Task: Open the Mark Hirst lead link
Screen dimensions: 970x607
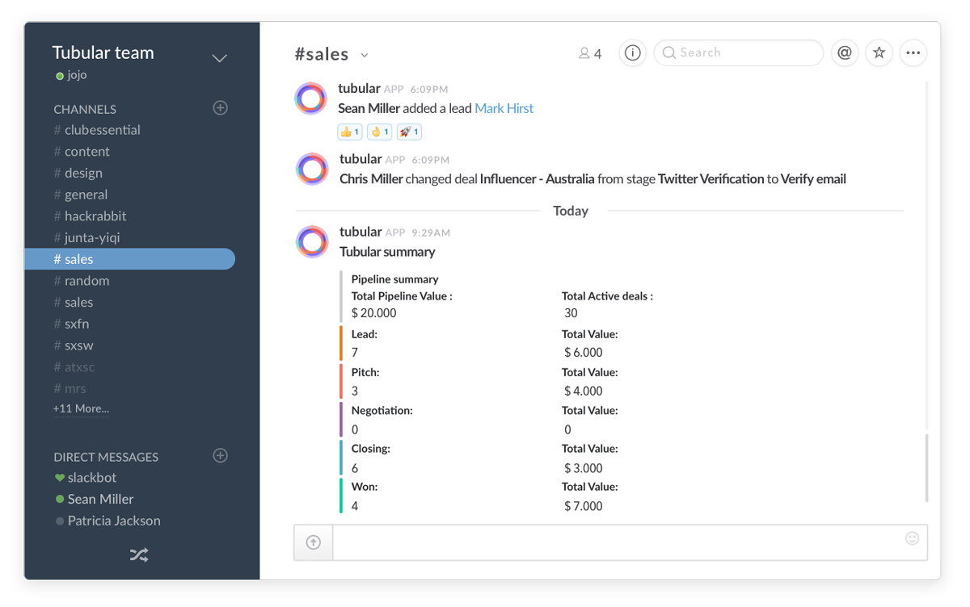Action: pos(504,108)
